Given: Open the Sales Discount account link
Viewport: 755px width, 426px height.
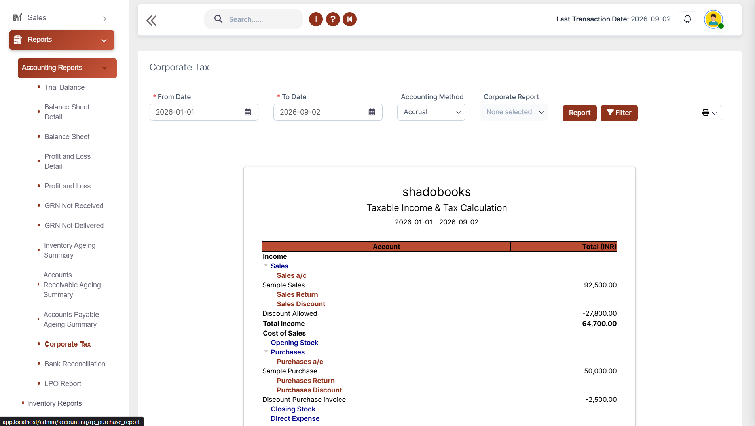Looking at the screenshot, I should 301,304.
